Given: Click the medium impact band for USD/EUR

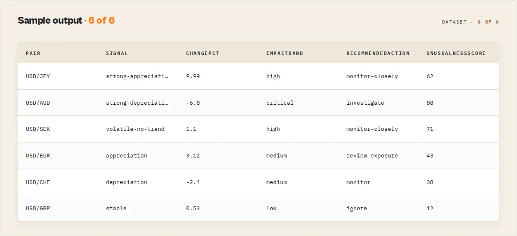Looking at the screenshot, I should (x=277, y=155).
